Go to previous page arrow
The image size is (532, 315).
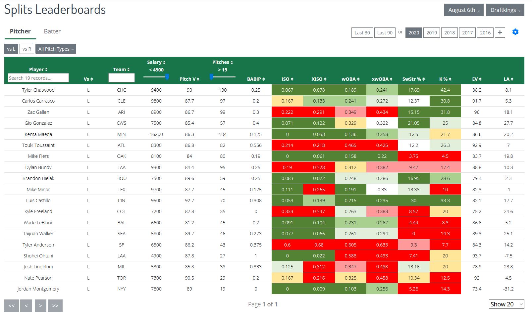tap(26, 305)
